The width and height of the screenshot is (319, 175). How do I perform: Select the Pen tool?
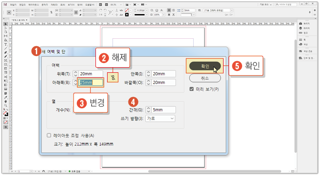[6, 52]
